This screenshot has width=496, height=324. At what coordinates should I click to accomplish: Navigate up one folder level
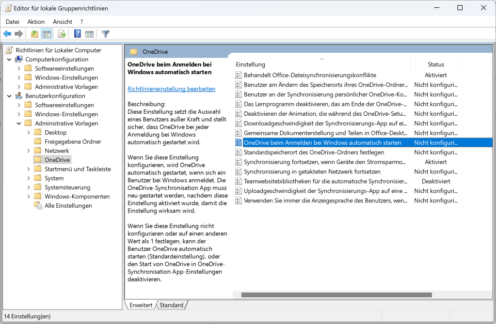34,33
